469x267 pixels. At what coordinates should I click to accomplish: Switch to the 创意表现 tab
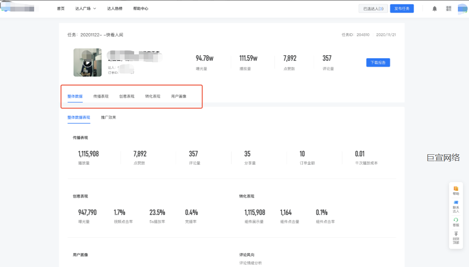(127, 96)
